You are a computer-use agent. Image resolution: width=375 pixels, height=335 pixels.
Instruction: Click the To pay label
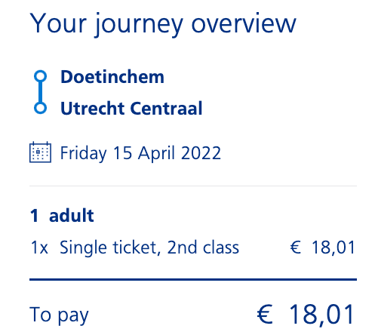(59, 315)
